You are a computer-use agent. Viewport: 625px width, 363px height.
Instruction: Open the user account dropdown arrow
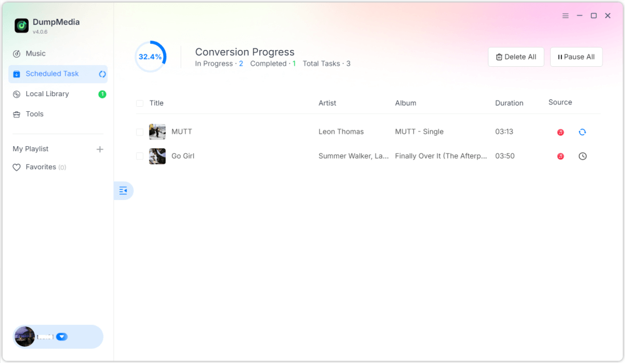click(61, 337)
